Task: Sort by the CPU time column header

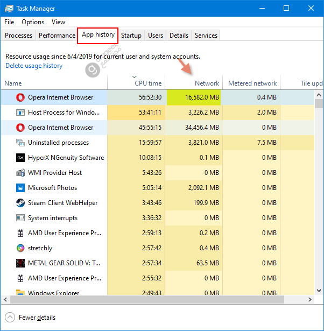Action: (x=136, y=83)
